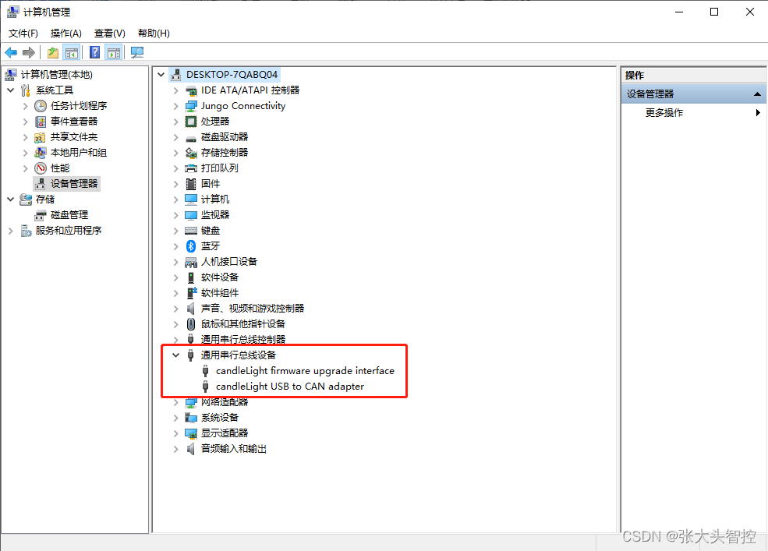Image resolution: width=768 pixels, height=551 pixels.
Task: Click the speaker icon next to 音频输入和输出
Action: click(x=191, y=449)
